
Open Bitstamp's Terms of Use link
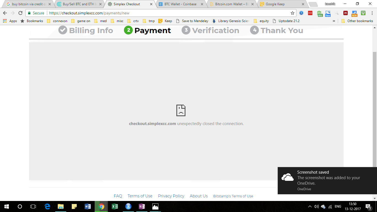click(x=233, y=196)
